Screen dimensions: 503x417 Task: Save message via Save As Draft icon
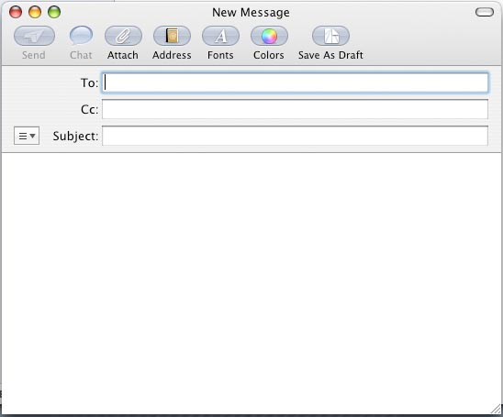click(330, 36)
